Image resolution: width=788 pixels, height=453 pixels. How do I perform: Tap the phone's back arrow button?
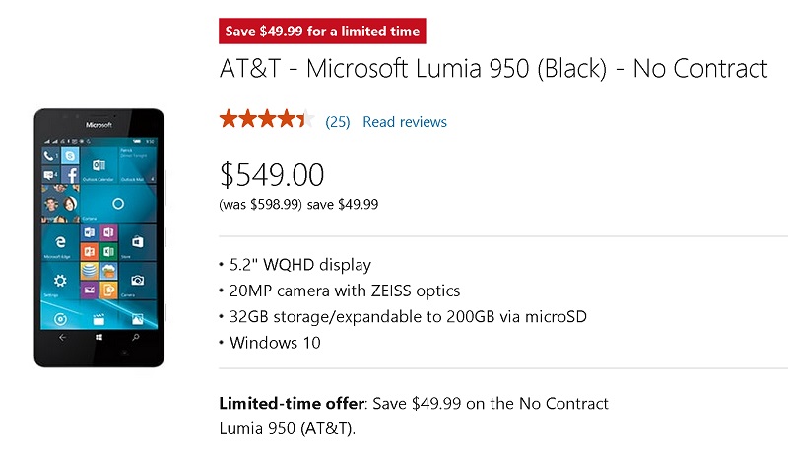pos(62,338)
